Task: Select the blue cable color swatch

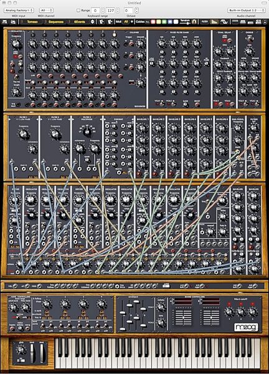Action: point(169,22)
